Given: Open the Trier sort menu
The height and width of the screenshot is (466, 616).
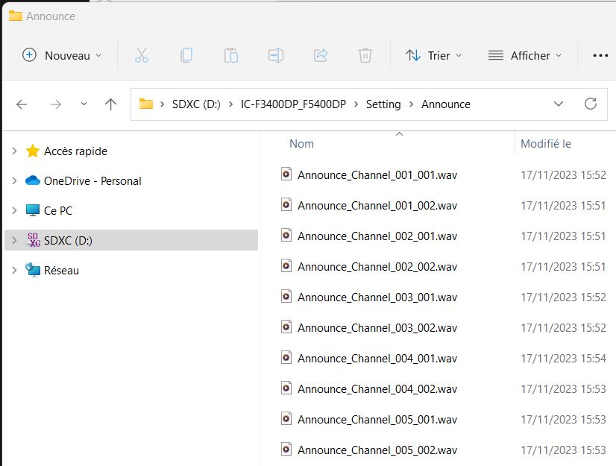Looking at the screenshot, I should tap(433, 55).
